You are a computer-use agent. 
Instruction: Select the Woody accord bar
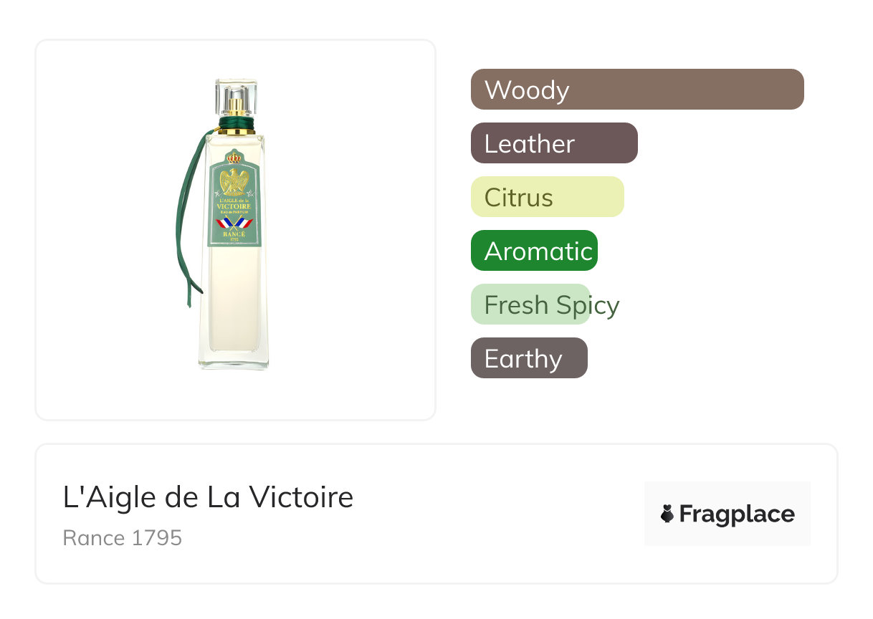636,90
